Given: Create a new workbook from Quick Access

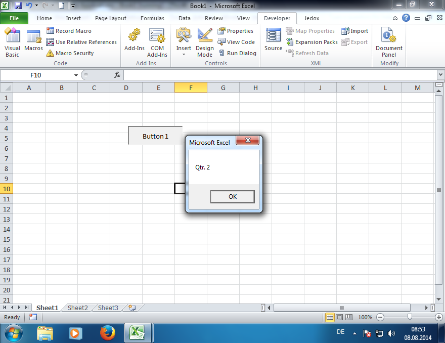Looking at the screenshot, I should point(62,6).
